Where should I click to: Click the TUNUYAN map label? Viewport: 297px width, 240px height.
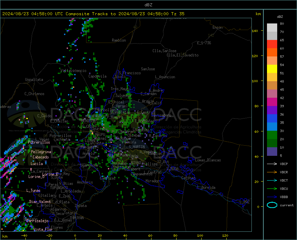[77, 218]
